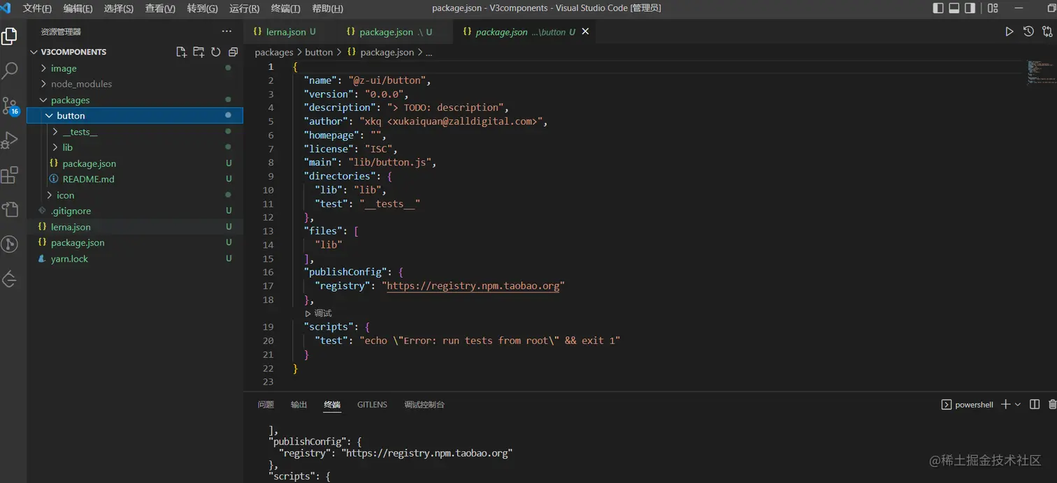The image size is (1057, 483).
Task: Switch to the lerna.json editor tab
Action: point(285,31)
